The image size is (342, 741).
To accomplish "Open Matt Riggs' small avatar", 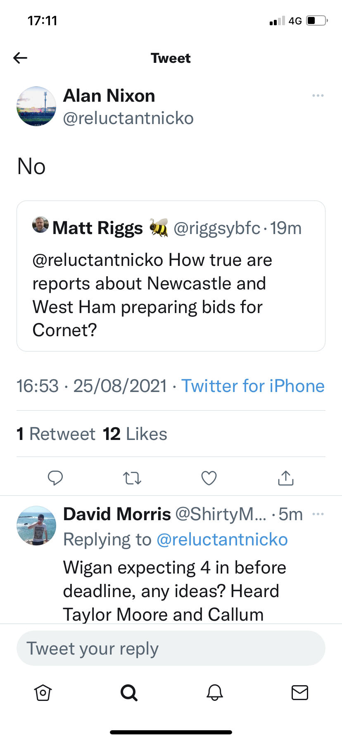I will [40, 225].
